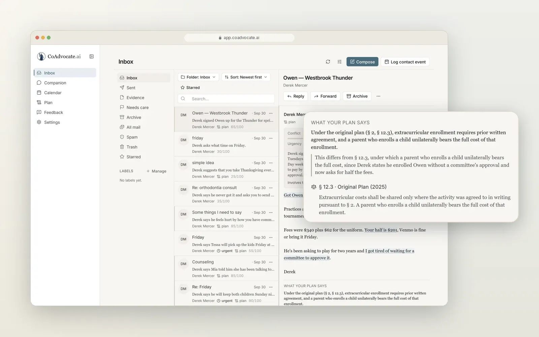The width and height of the screenshot is (539, 337).
Task: Click Manage labels link
Action: click(156, 171)
